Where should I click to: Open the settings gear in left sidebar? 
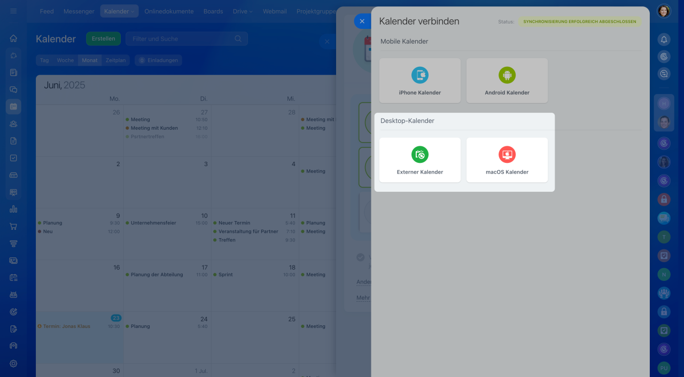[x=13, y=363]
